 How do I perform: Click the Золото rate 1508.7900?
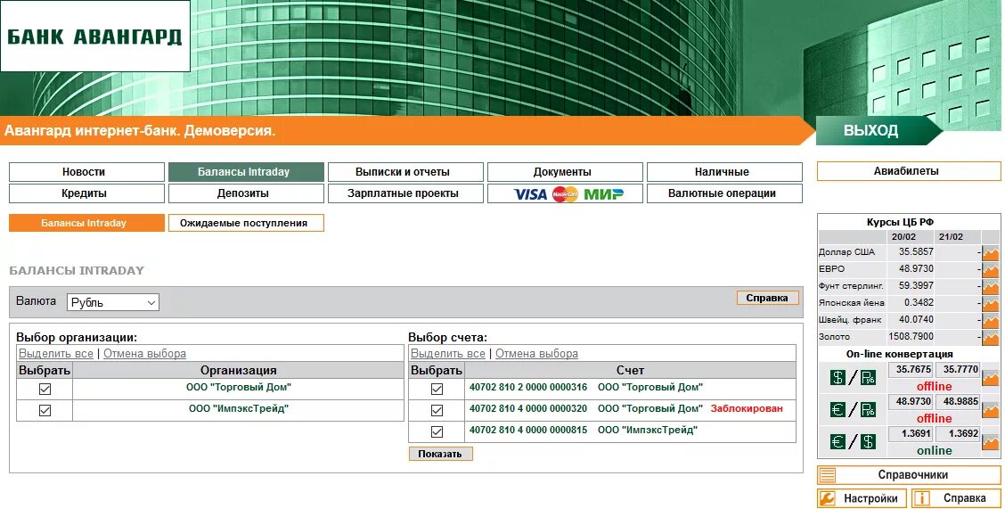pyautogui.click(x=911, y=337)
